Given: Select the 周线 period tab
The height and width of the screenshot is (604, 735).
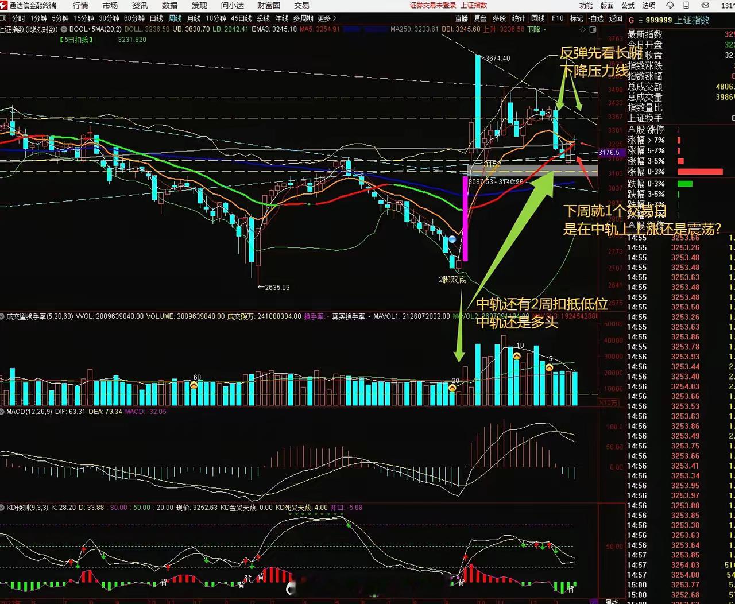Looking at the screenshot, I should point(175,18).
